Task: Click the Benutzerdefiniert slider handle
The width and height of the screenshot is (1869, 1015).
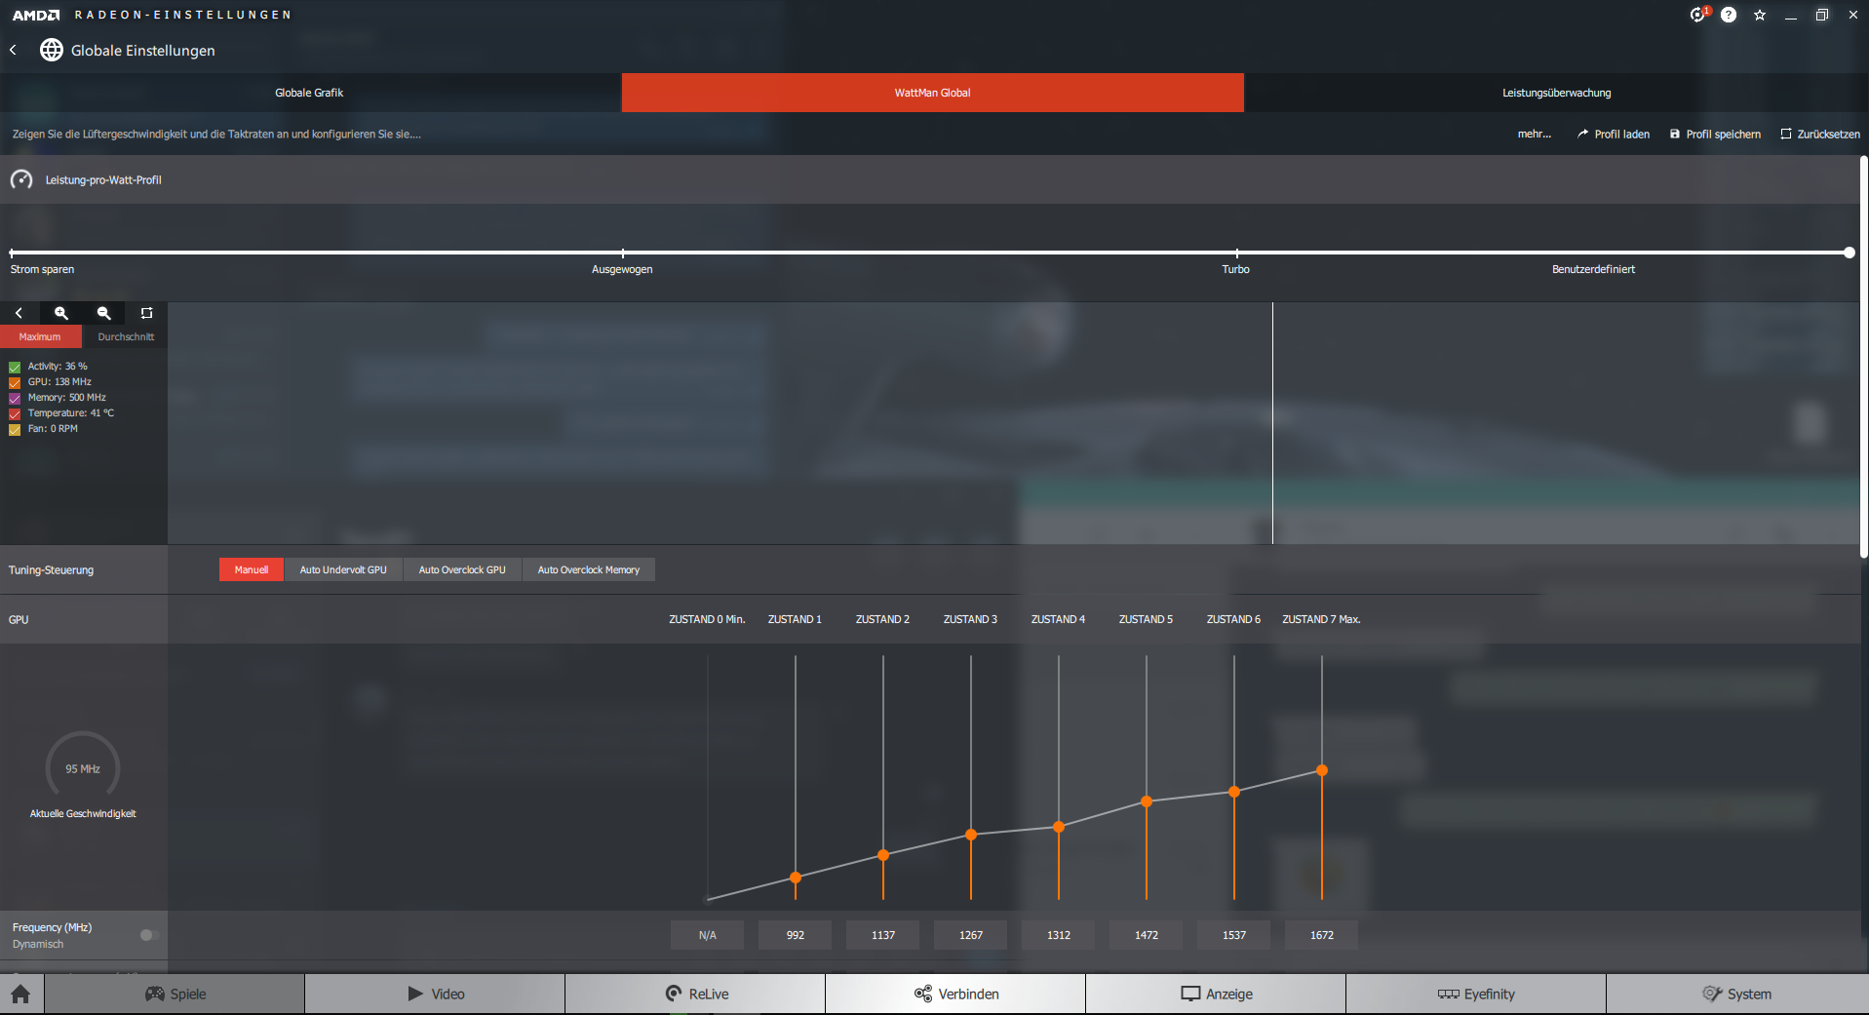Action: click(x=1850, y=253)
